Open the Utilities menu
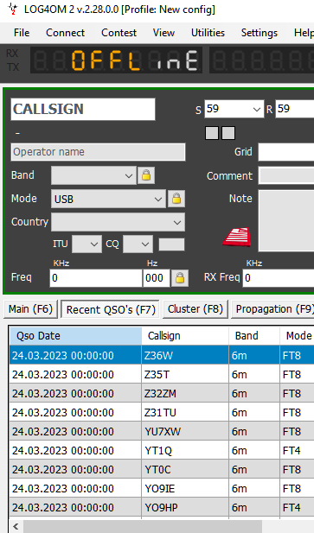Screen dimensions: 314x533 pos(208,33)
